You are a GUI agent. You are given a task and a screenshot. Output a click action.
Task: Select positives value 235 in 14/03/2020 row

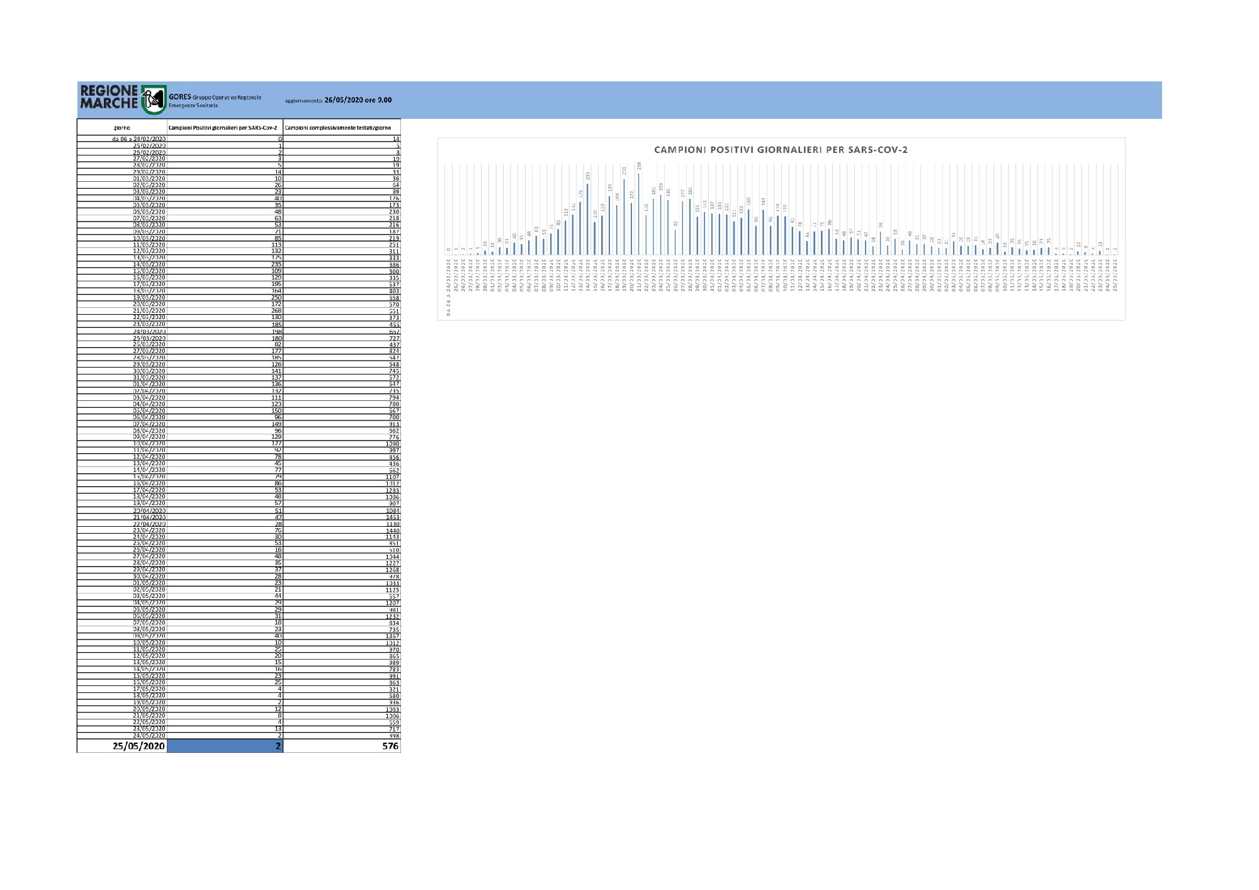pyautogui.click(x=276, y=264)
